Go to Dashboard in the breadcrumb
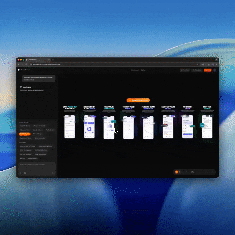Screen dimensions: 235x235 point(134,70)
